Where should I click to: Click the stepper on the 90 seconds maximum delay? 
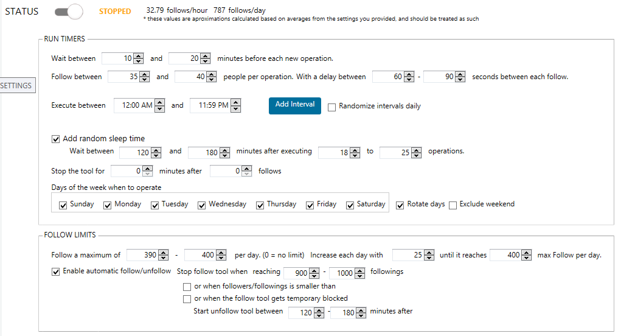pyautogui.click(x=460, y=77)
